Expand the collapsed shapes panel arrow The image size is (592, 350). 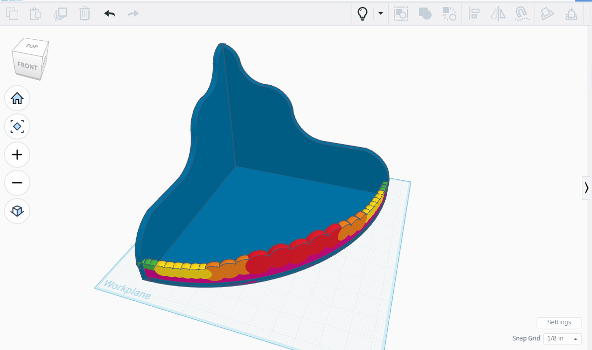[586, 188]
